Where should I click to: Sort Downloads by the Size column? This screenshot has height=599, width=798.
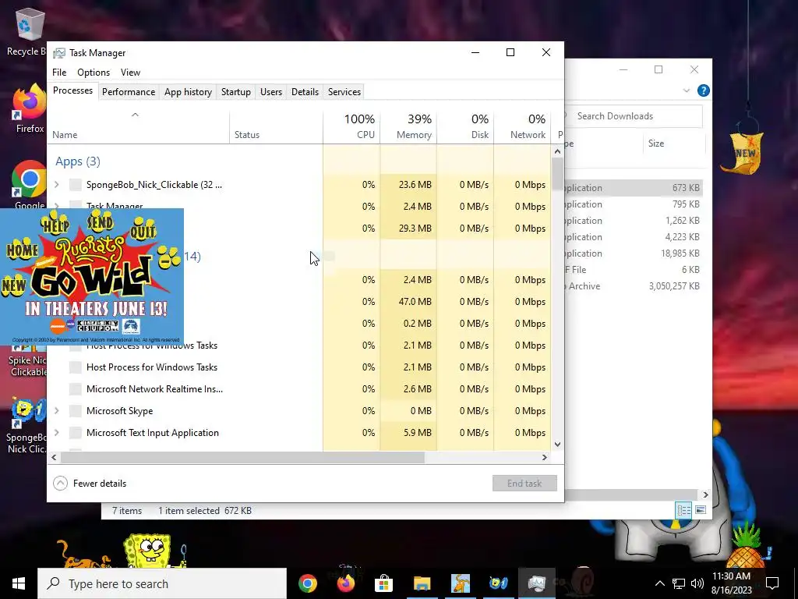coord(674,144)
